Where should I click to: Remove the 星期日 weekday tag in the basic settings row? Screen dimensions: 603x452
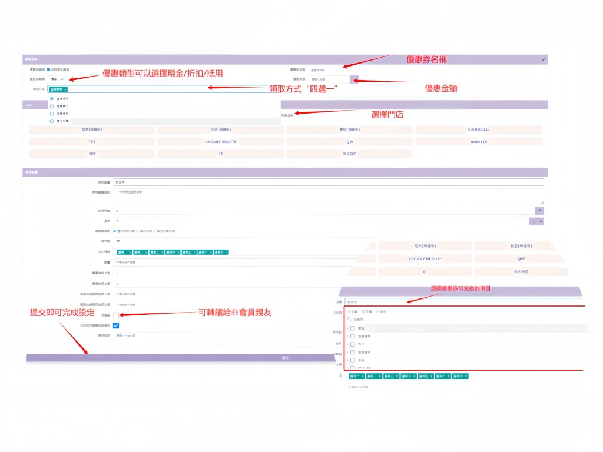coord(226,252)
